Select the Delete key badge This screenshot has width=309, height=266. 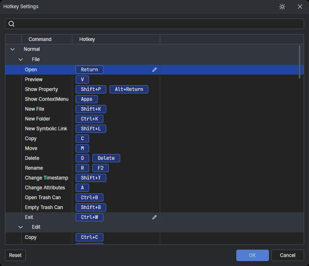click(x=106, y=158)
